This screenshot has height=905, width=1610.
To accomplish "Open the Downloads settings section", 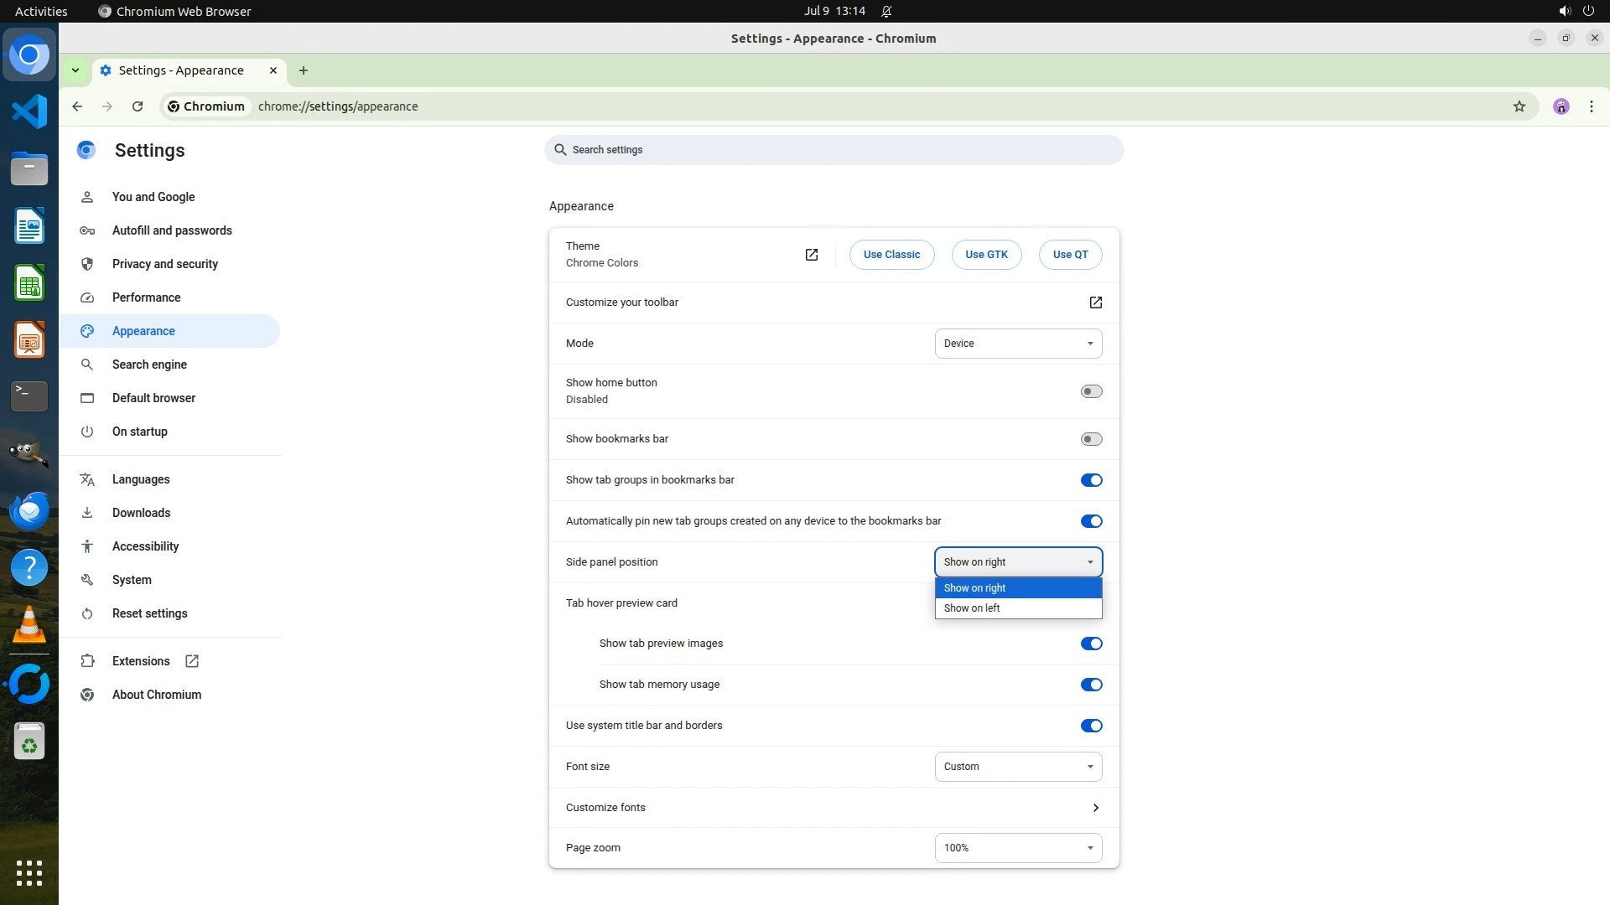I will pos(141,513).
